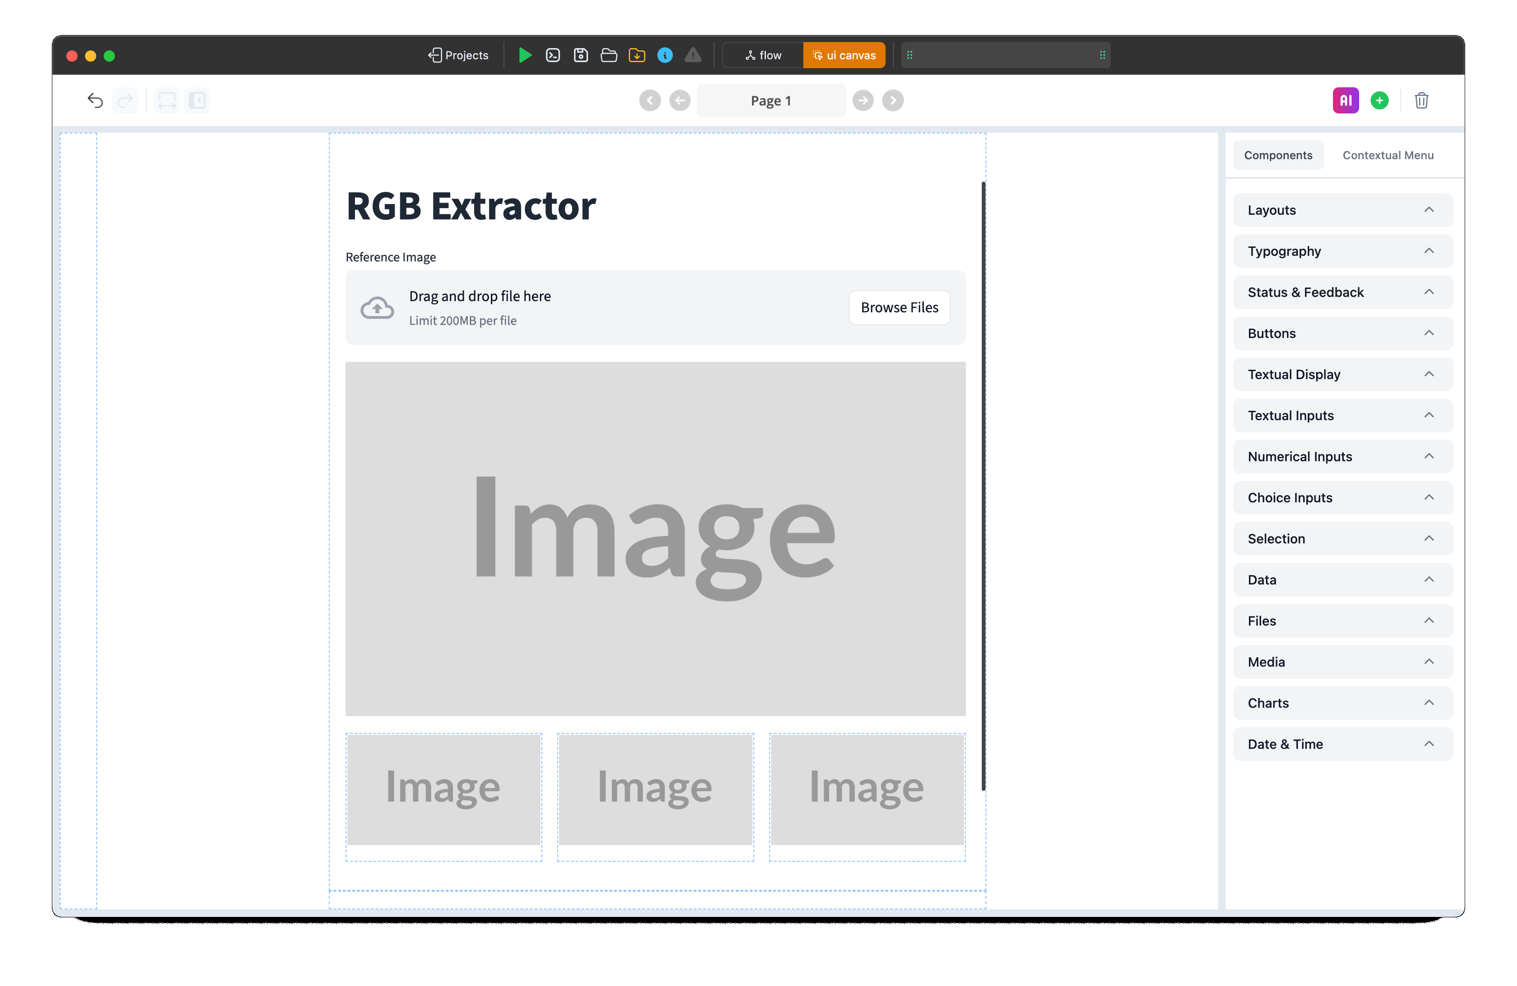This screenshot has width=1517, height=986.
Task: Click the warning triangle icon
Action: [x=693, y=56]
